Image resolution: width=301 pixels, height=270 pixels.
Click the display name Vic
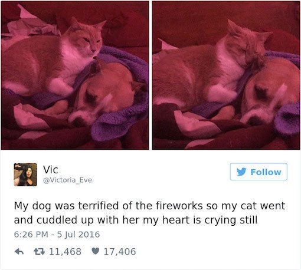pyautogui.click(x=51, y=170)
